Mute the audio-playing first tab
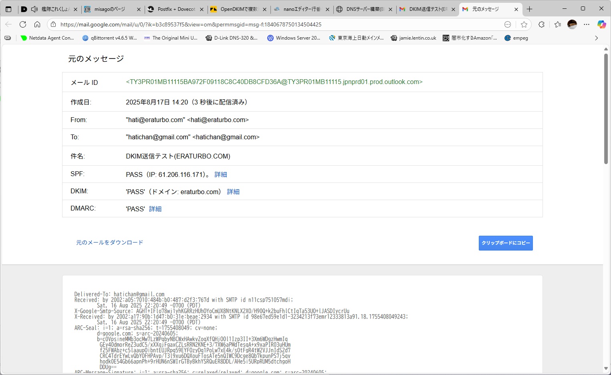The image size is (611, 375). 34,9
